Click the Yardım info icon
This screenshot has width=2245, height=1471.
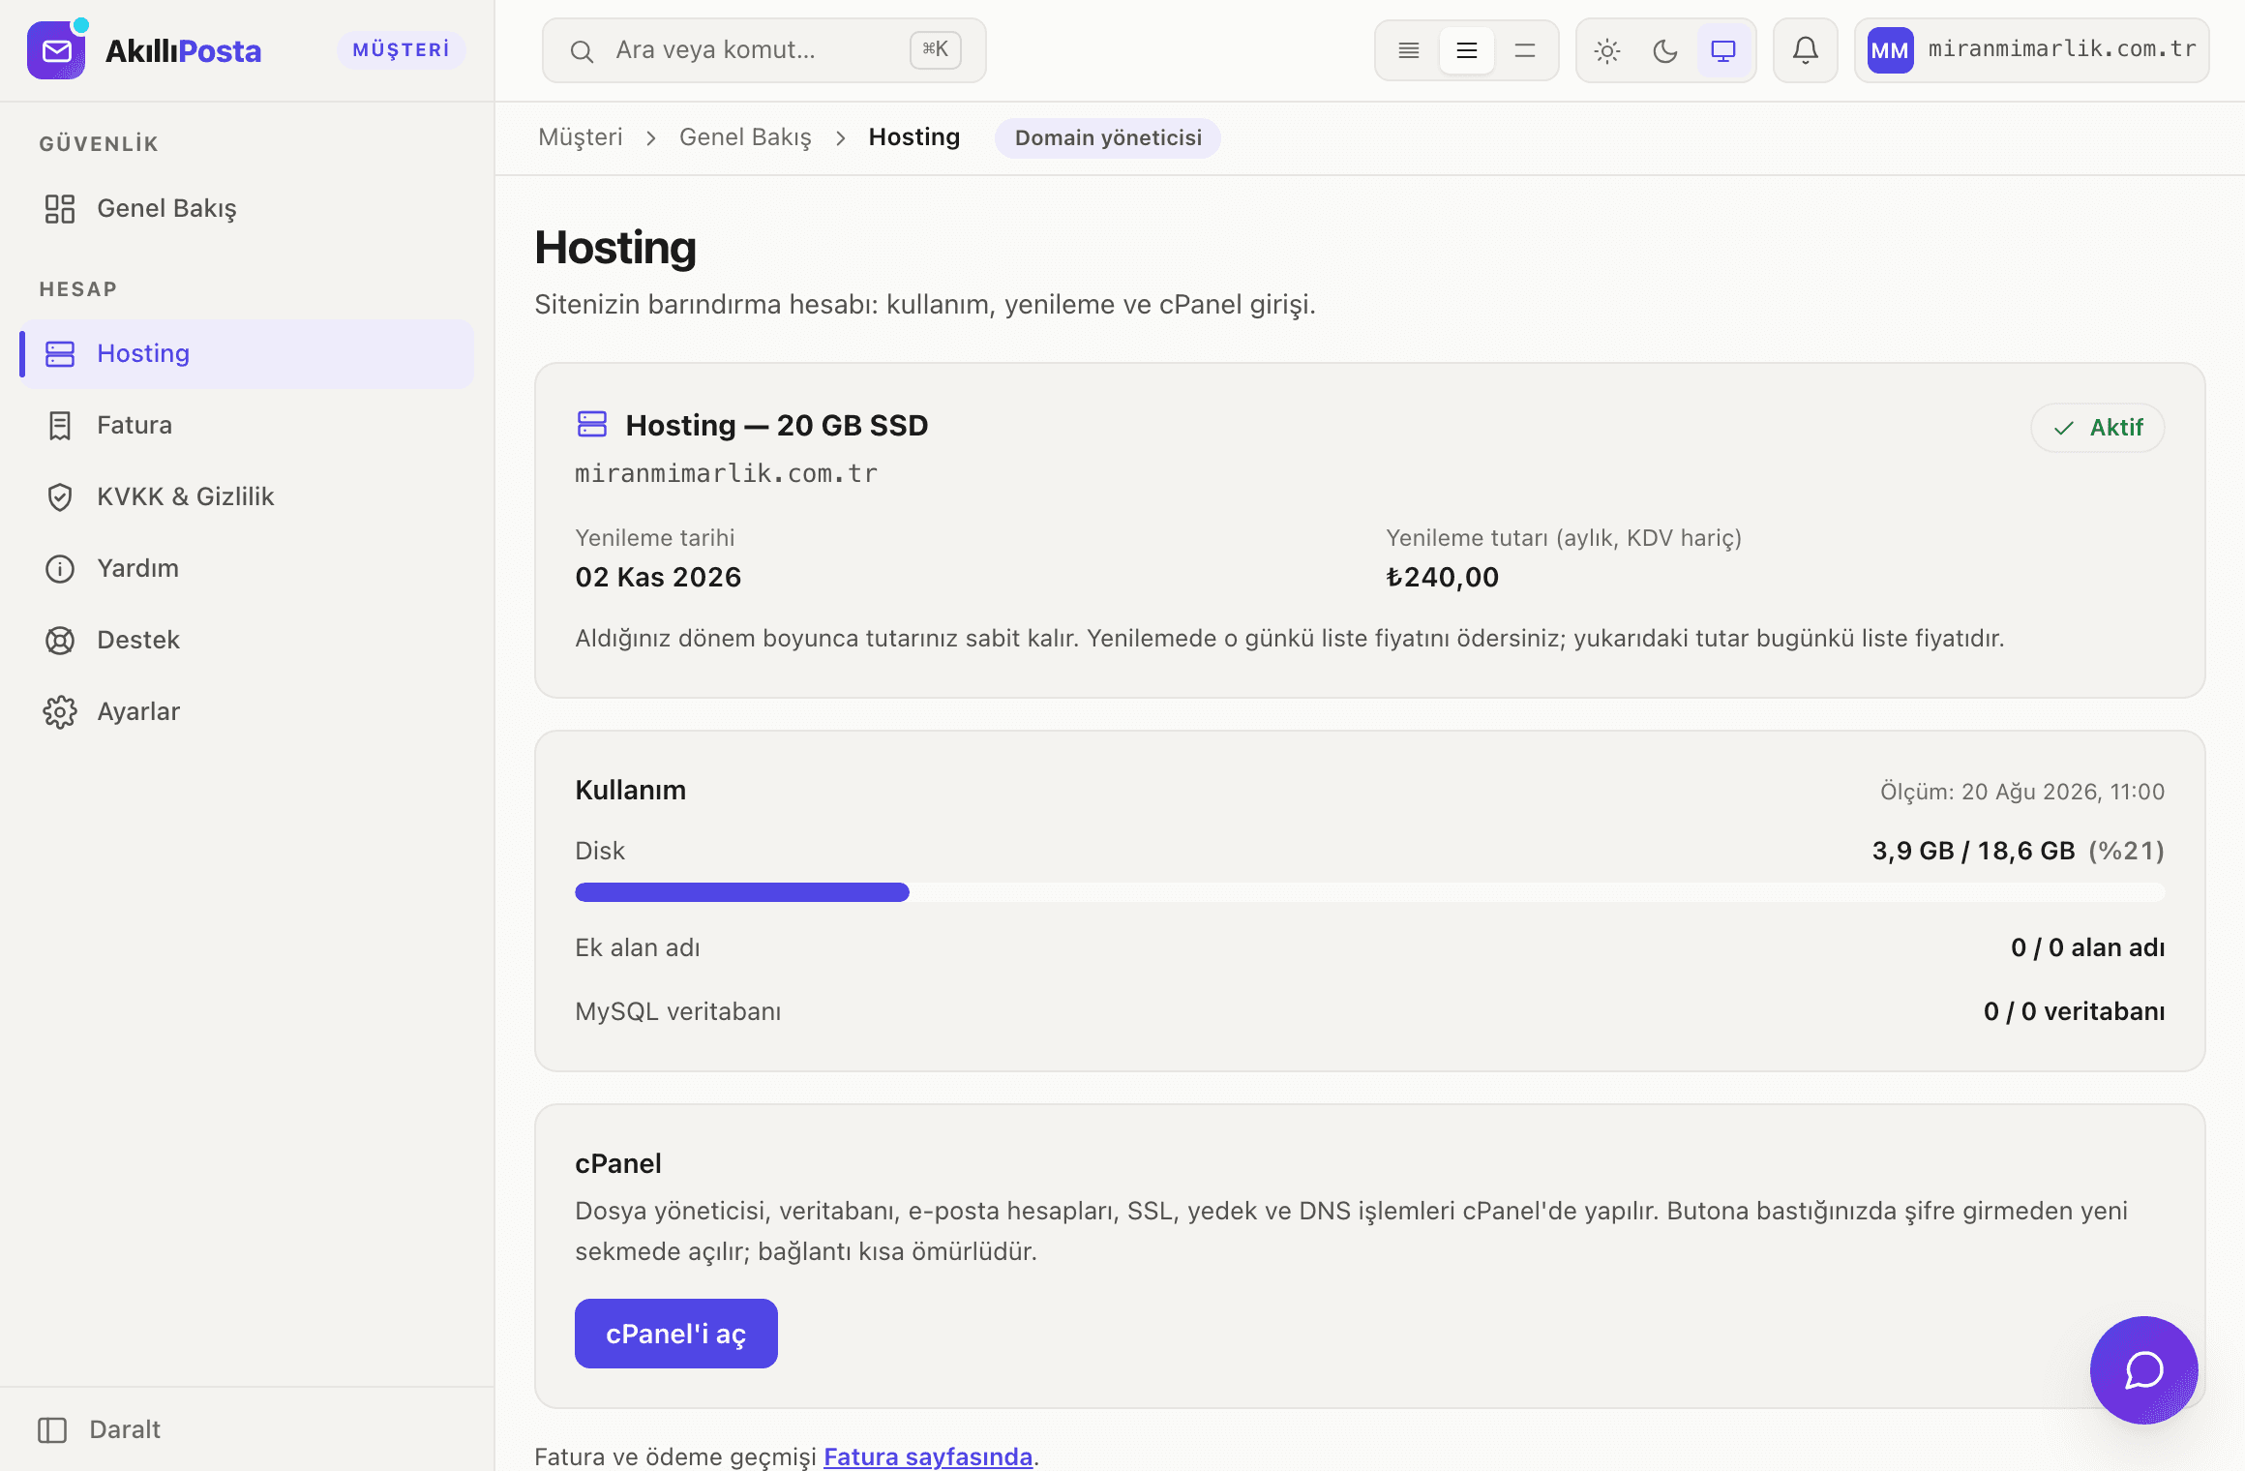pyautogui.click(x=60, y=569)
